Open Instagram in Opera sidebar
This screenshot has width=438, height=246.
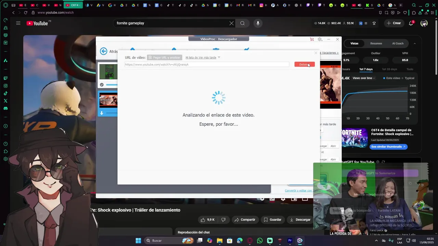(x=5, y=86)
